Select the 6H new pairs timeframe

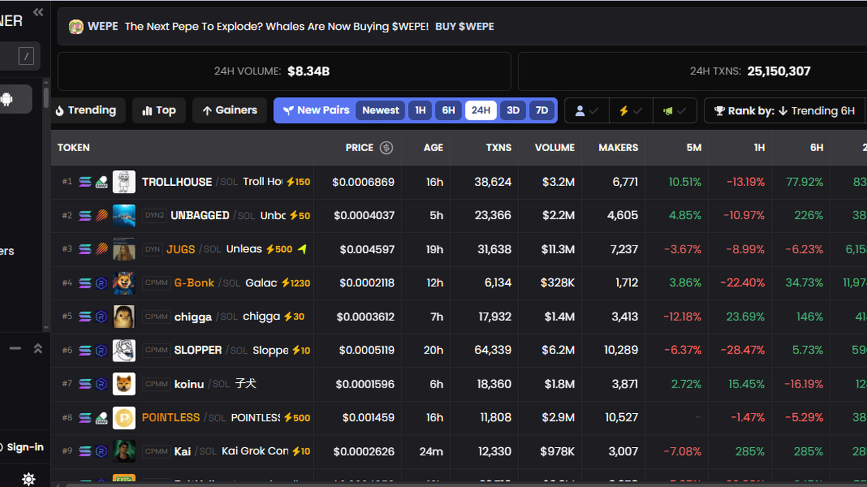[x=448, y=110]
